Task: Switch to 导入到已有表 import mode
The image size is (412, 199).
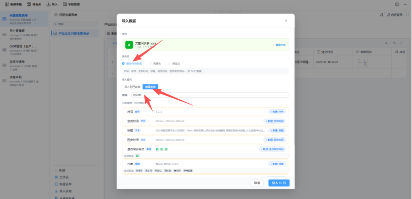Action: coord(132,87)
